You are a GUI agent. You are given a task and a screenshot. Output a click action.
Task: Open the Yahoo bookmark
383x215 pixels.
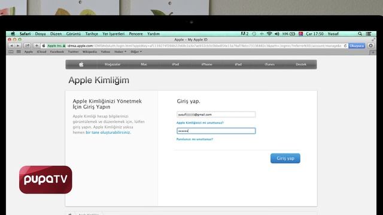click(105, 52)
